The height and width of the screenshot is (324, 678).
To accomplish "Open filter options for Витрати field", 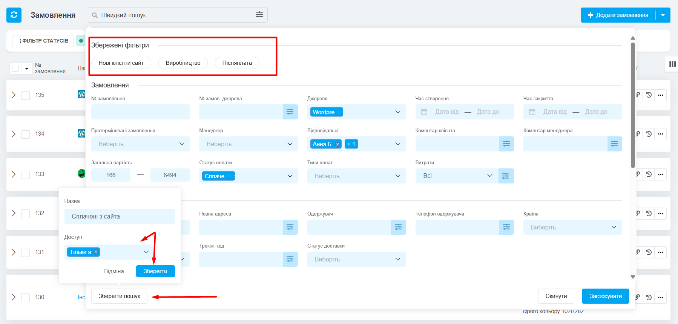I will (x=506, y=176).
